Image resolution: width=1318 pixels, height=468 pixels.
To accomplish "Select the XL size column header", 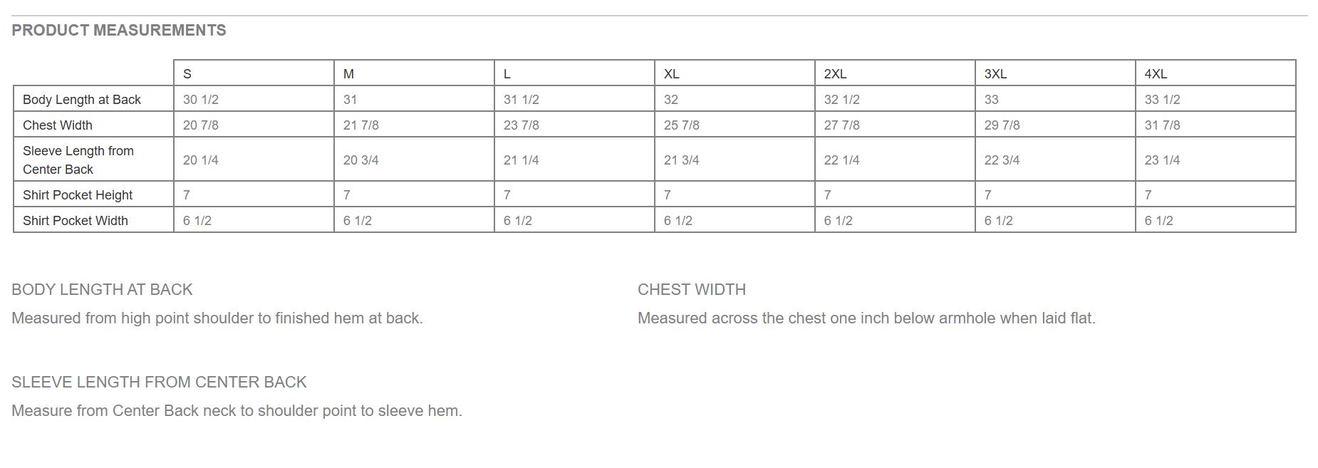I will coord(735,73).
